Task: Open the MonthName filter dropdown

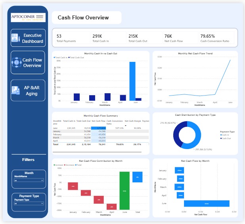Action: pos(29,180)
